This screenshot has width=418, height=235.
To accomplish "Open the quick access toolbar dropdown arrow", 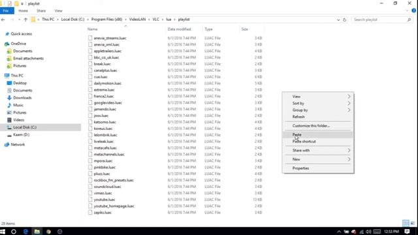I will [x=22, y=4].
